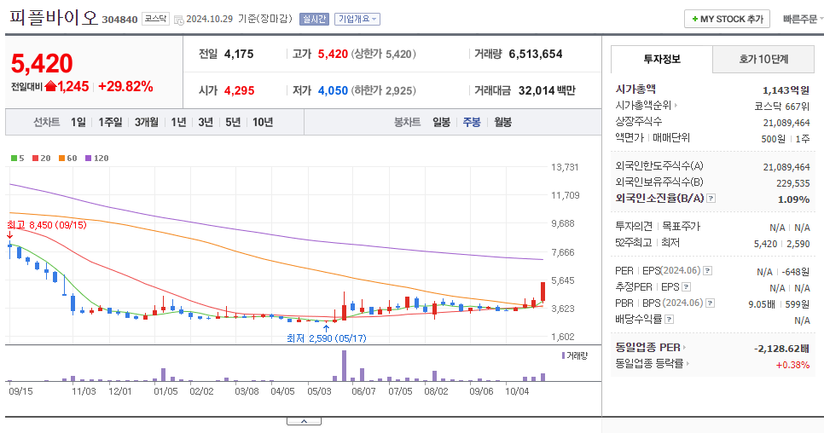Select the 1주일 line chart period
Screen dimensions: 824x433
(110, 122)
